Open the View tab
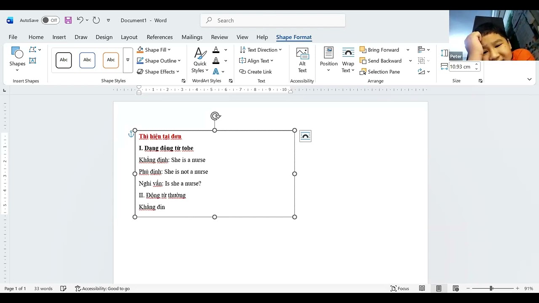The width and height of the screenshot is (539, 303). 242,37
